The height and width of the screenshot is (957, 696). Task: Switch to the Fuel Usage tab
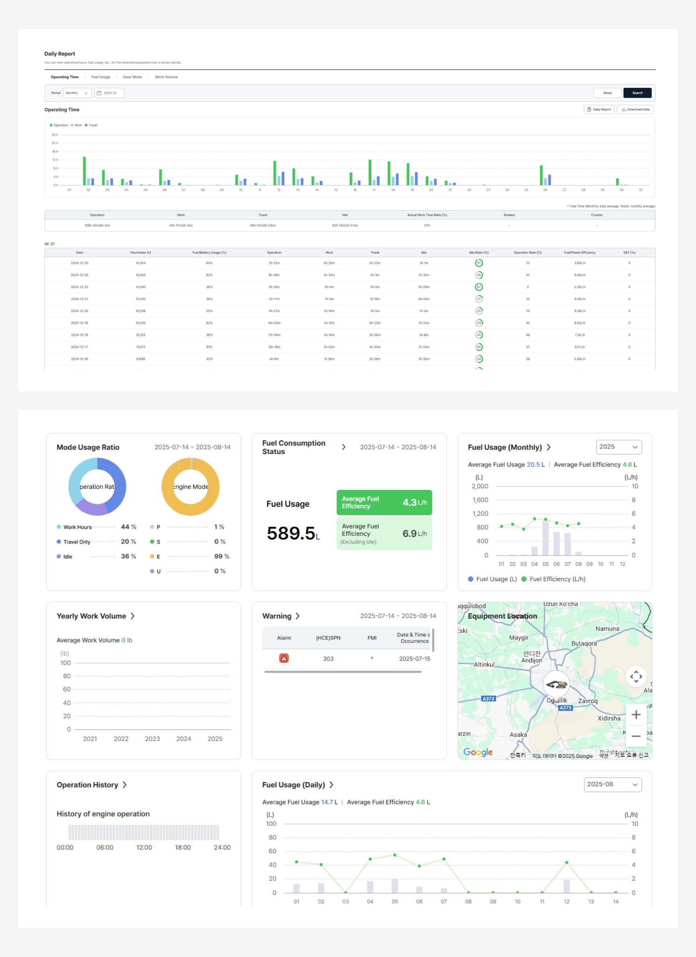tap(101, 77)
